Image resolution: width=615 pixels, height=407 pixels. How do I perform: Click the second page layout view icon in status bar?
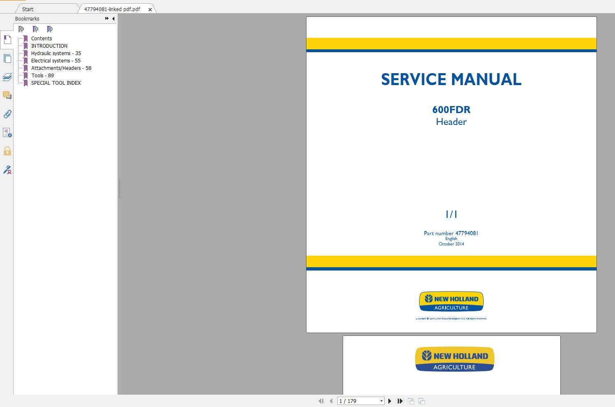(421, 401)
